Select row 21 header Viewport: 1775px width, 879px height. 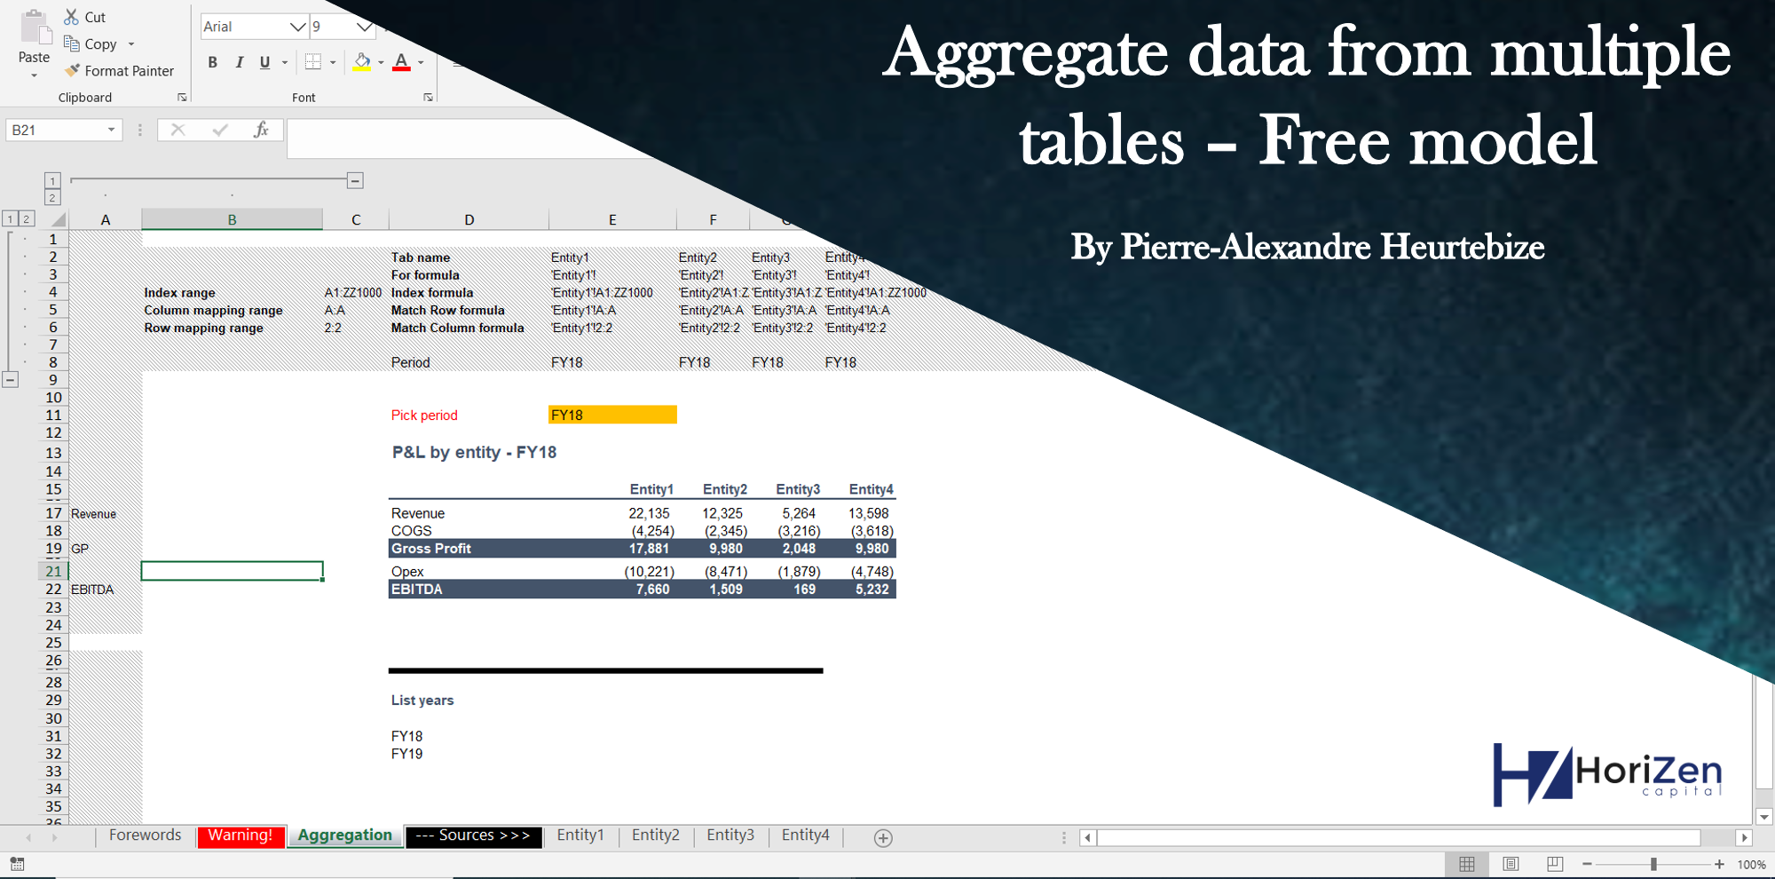click(53, 571)
